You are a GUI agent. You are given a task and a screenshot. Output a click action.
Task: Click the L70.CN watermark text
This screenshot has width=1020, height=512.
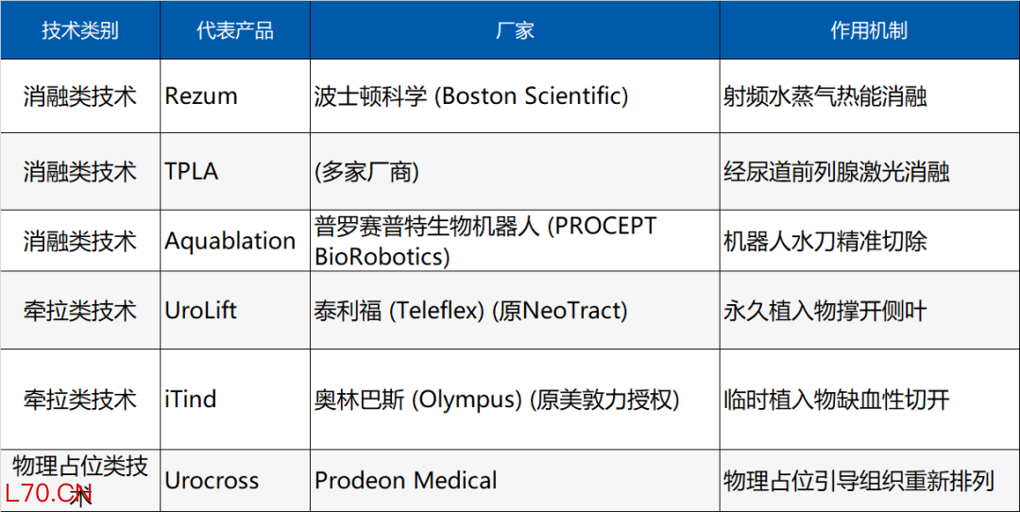coord(47,492)
